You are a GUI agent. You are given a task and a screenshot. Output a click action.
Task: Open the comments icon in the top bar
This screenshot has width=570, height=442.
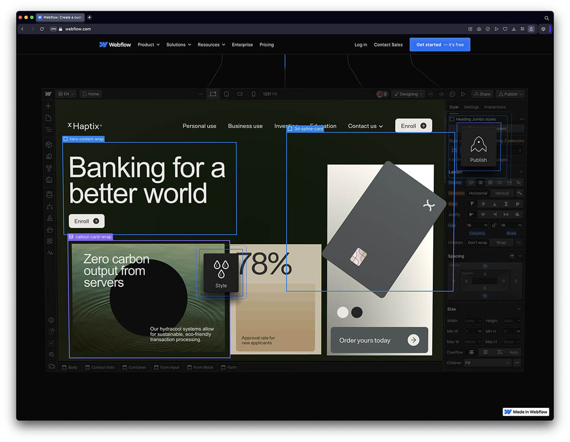pos(453,94)
